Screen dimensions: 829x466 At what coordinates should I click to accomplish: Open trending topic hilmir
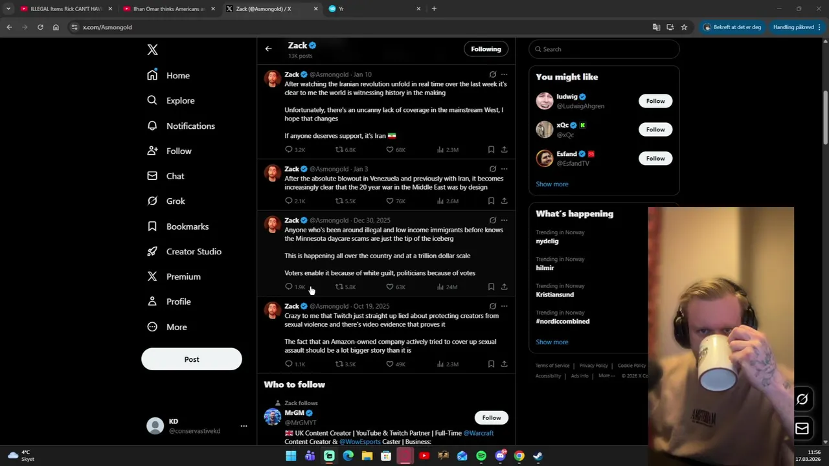(545, 267)
